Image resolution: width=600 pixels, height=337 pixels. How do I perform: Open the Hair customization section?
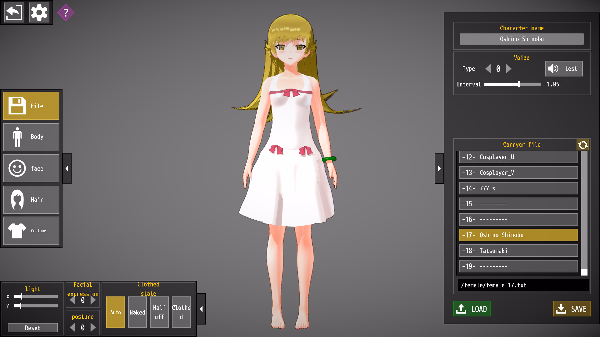pyautogui.click(x=31, y=200)
